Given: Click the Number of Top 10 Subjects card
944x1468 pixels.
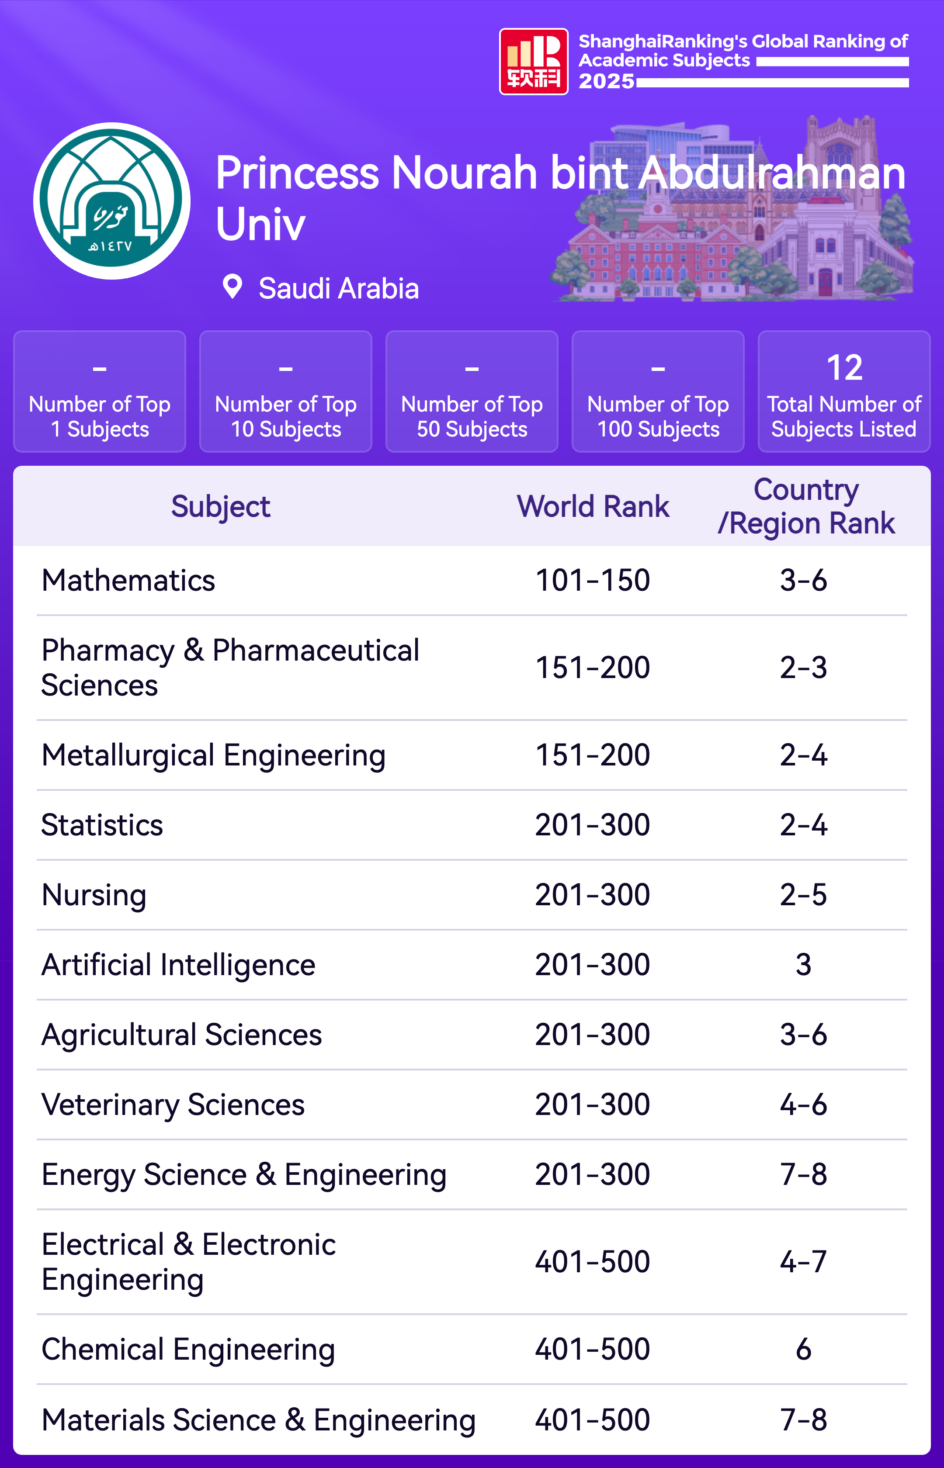Looking at the screenshot, I should click(286, 391).
